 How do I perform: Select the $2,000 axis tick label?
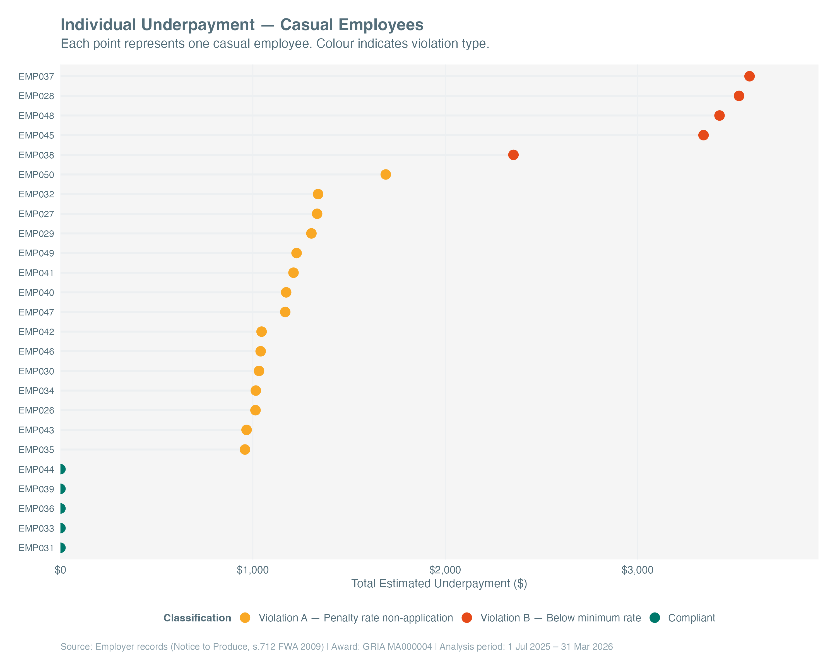click(x=445, y=570)
